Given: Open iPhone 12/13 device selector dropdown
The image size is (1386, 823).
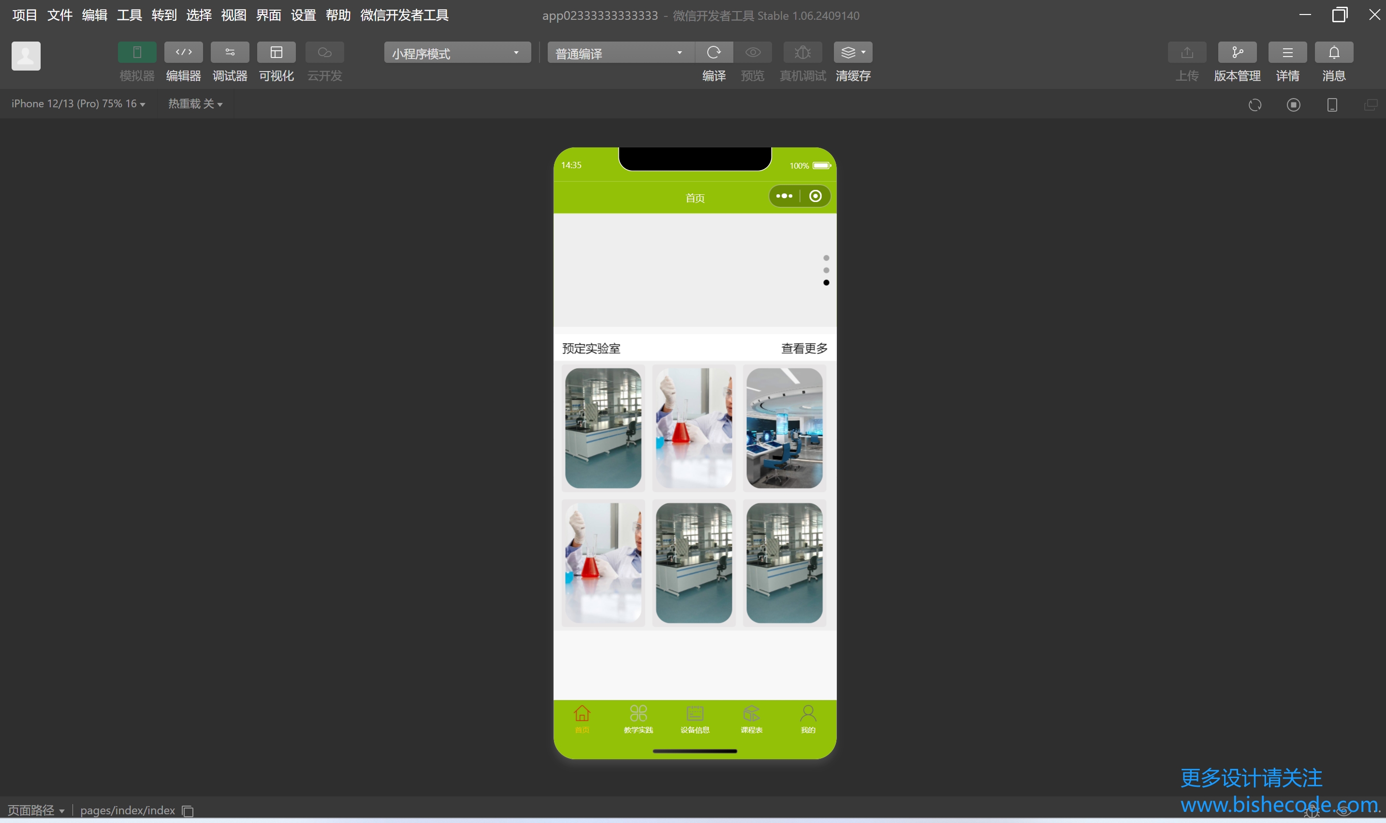Looking at the screenshot, I should [x=78, y=104].
